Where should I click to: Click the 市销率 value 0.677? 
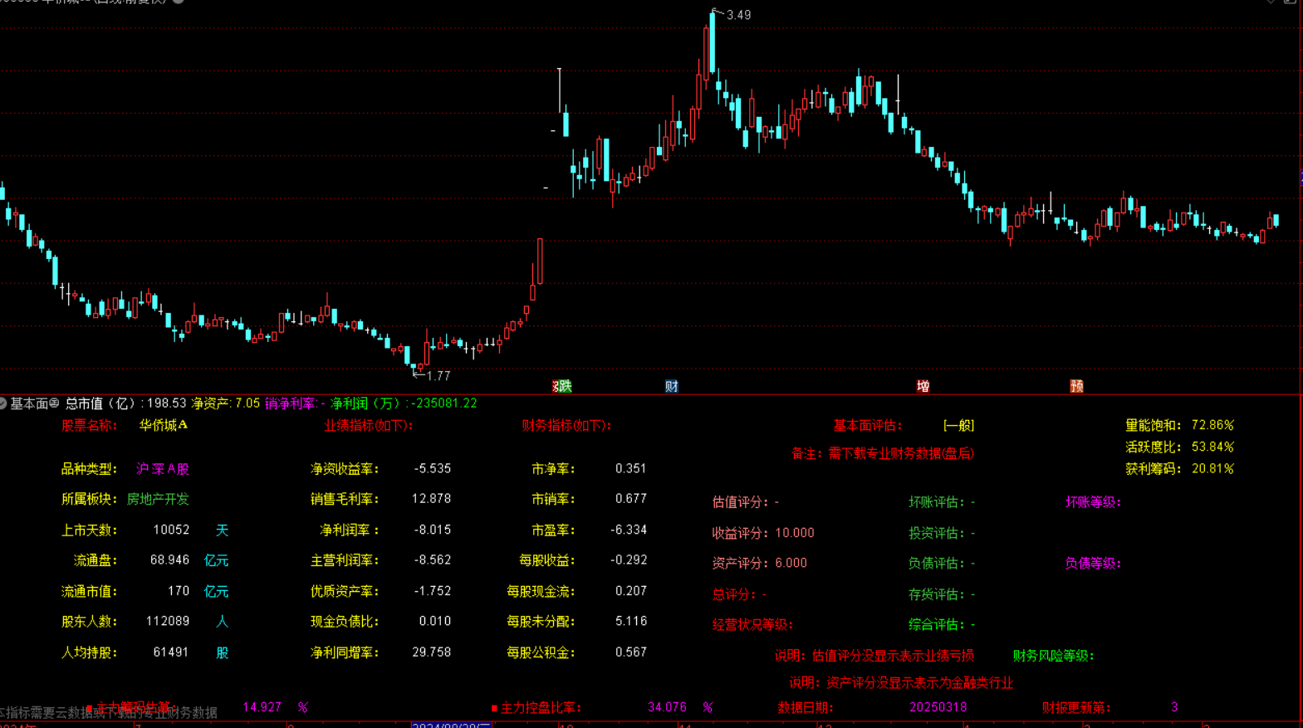coord(631,499)
